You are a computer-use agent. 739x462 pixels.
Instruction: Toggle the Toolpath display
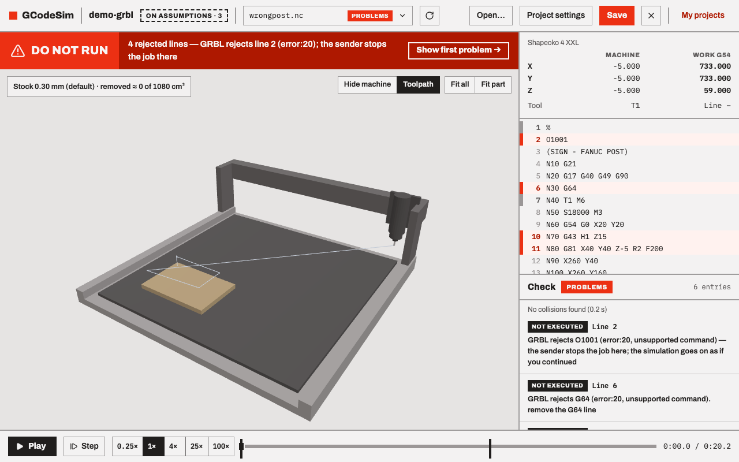[418, 84]
